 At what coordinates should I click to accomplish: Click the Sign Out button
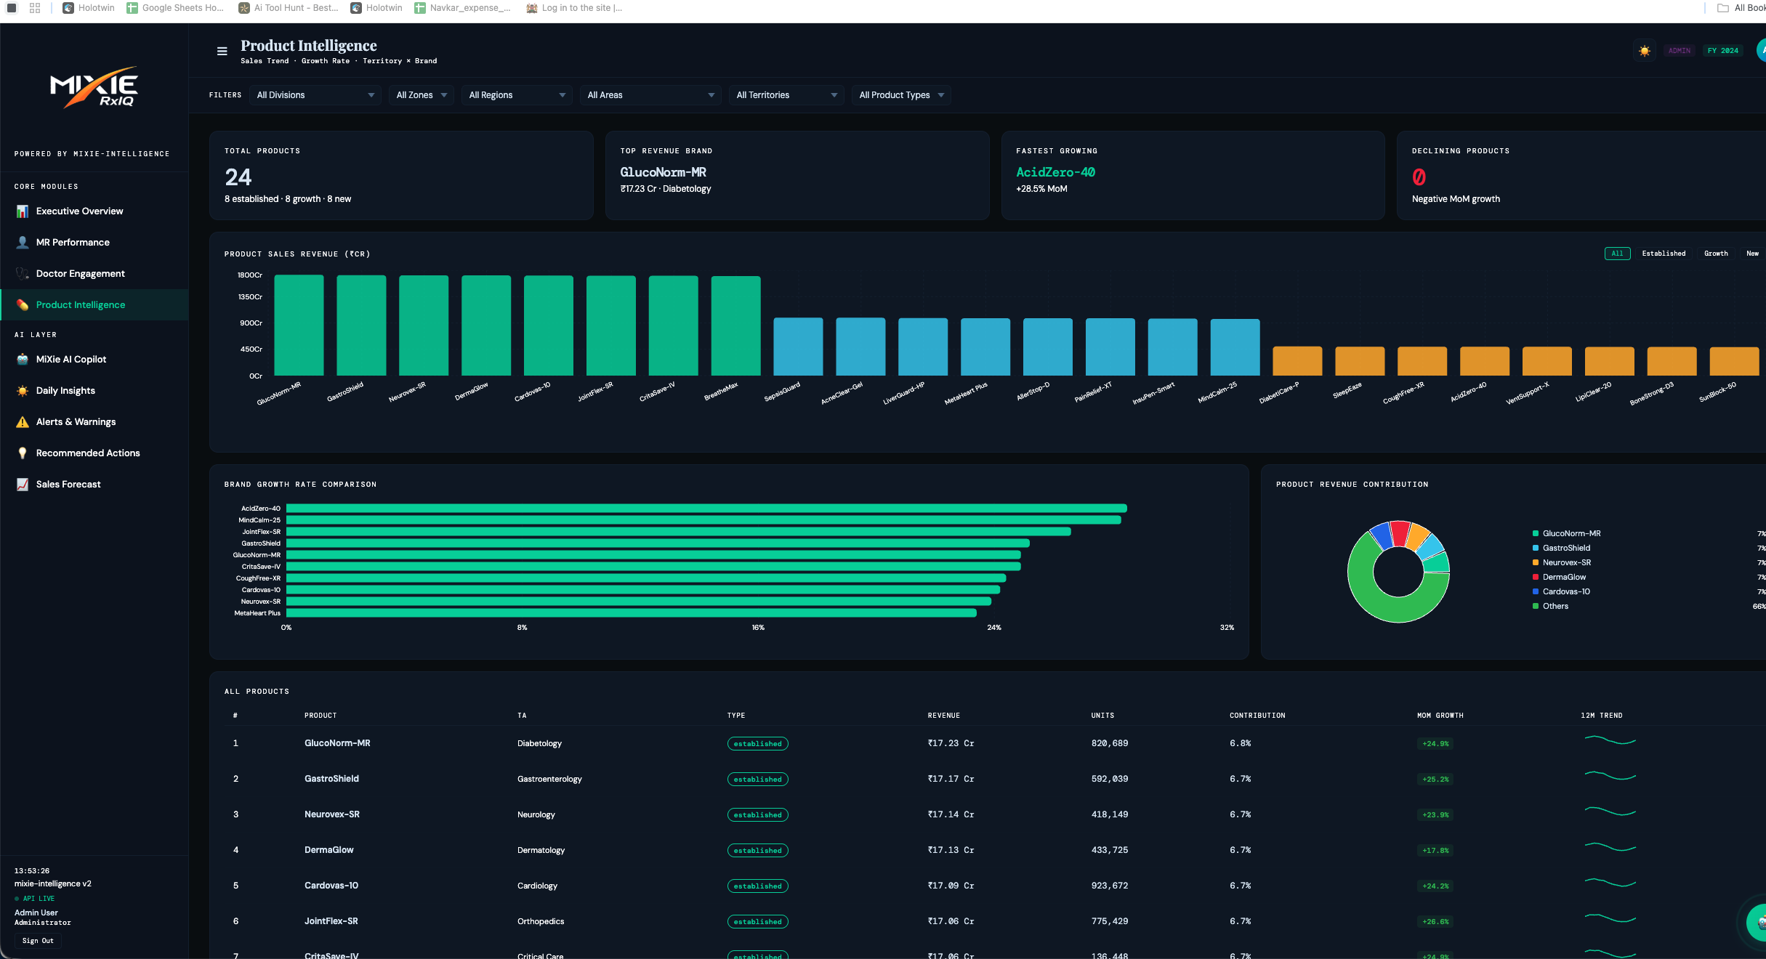click(38, 940)
